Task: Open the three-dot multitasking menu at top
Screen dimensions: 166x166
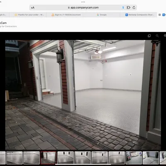Action: [83, 2]
